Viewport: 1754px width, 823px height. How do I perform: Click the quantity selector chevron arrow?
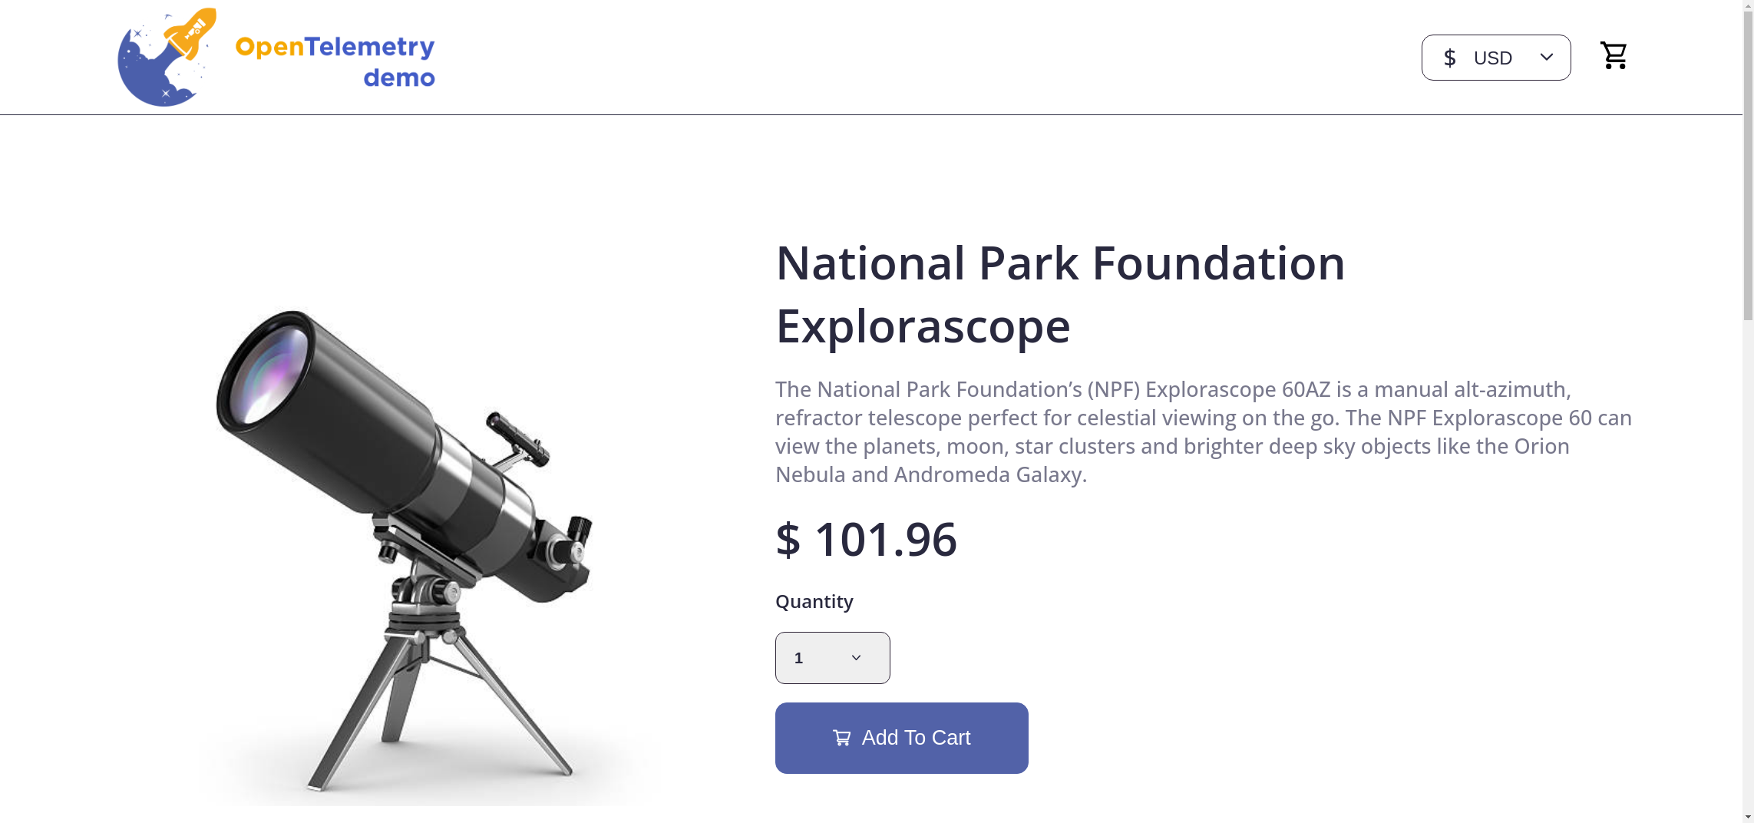pyautogui.click(x=856, y=658)
